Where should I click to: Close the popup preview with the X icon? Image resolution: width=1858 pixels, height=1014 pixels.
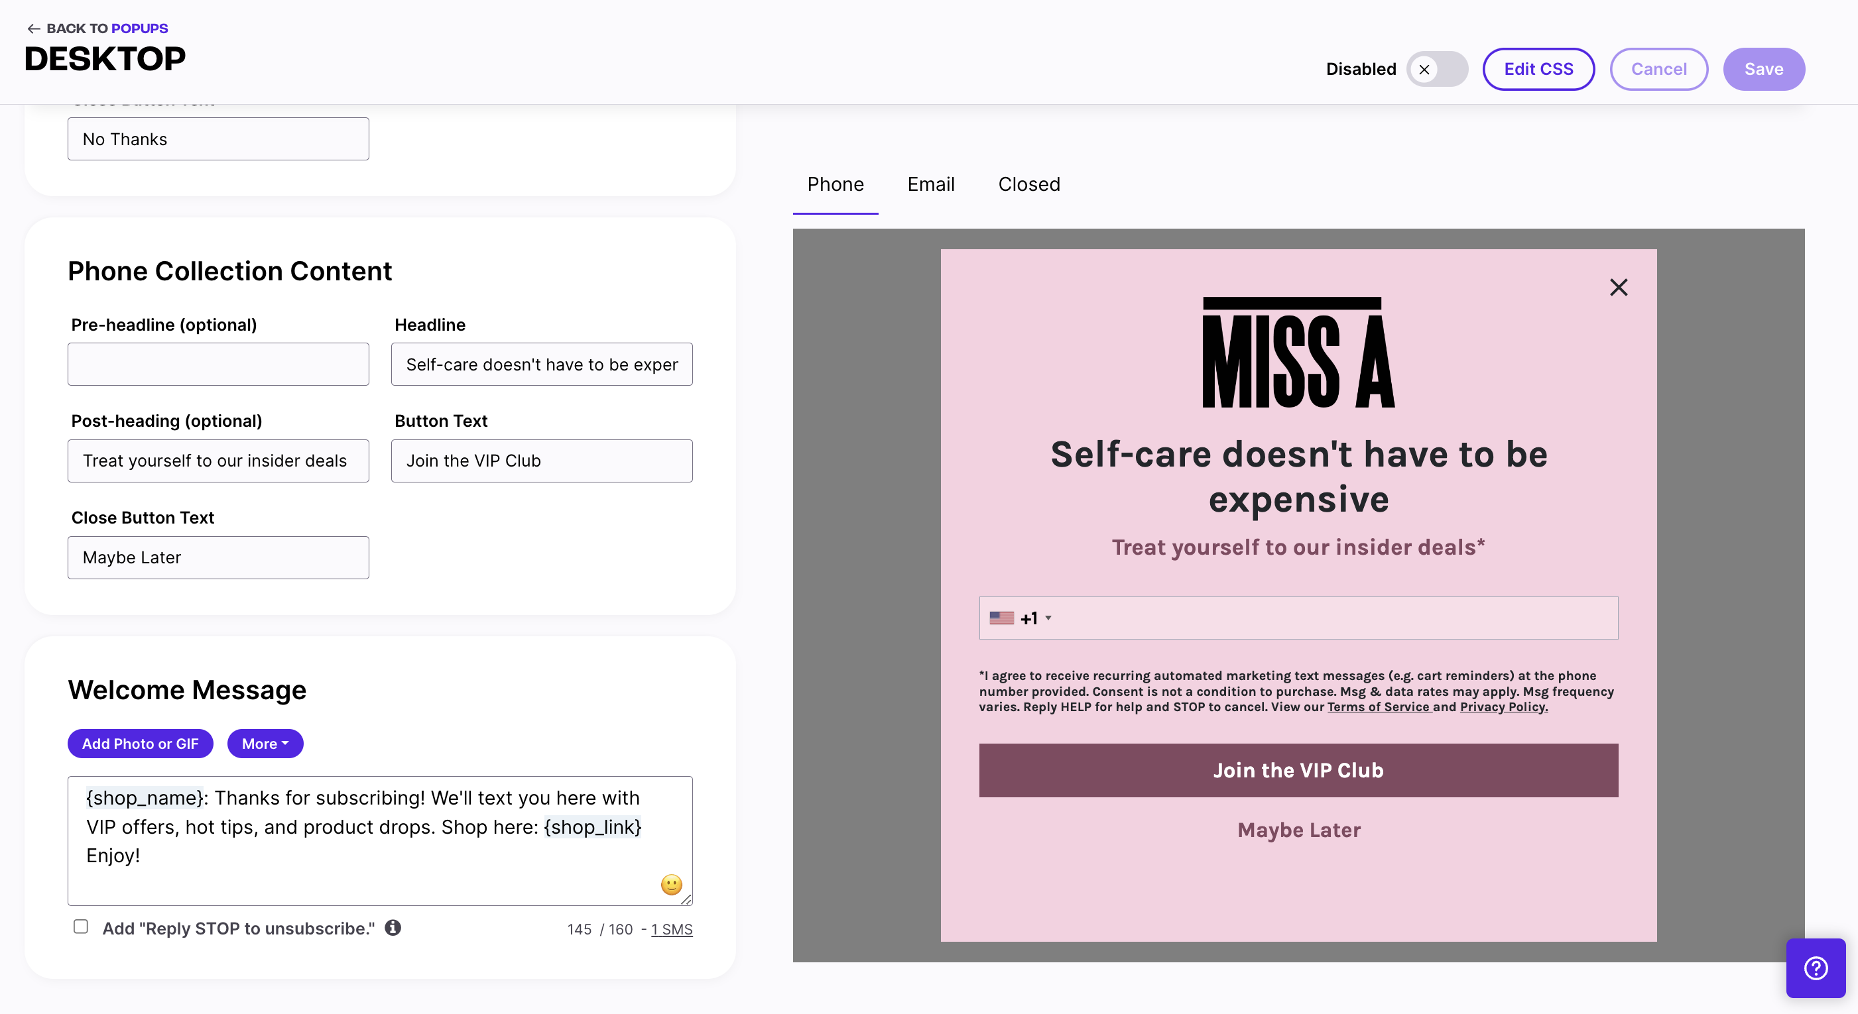pos(1619,288)
